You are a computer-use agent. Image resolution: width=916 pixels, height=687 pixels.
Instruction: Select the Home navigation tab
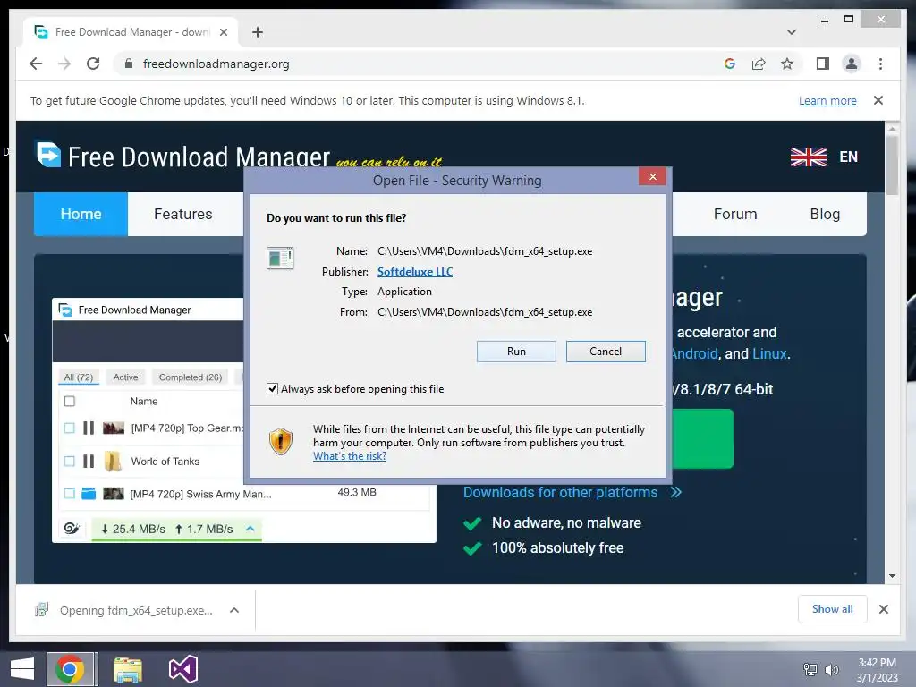click(x=81, y=214)
